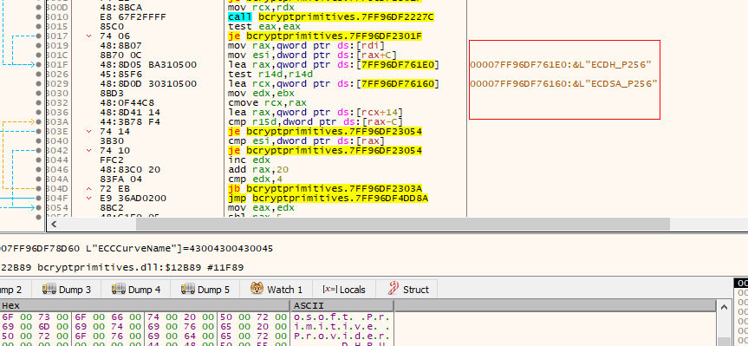Click opcode bytes 44:3B78 F4
This screenshot has height=346, width=748.
pos(130,121)
